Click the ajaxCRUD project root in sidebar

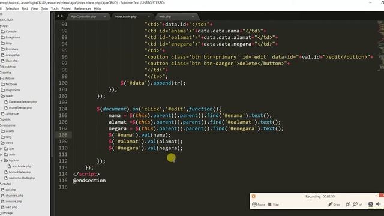7,20
